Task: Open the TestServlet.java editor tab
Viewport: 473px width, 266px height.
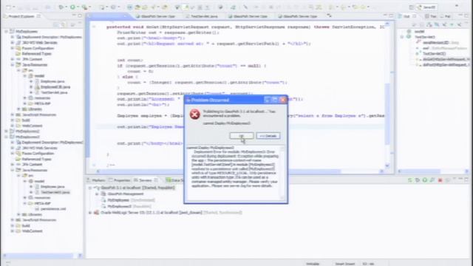Action: [202, 16]
